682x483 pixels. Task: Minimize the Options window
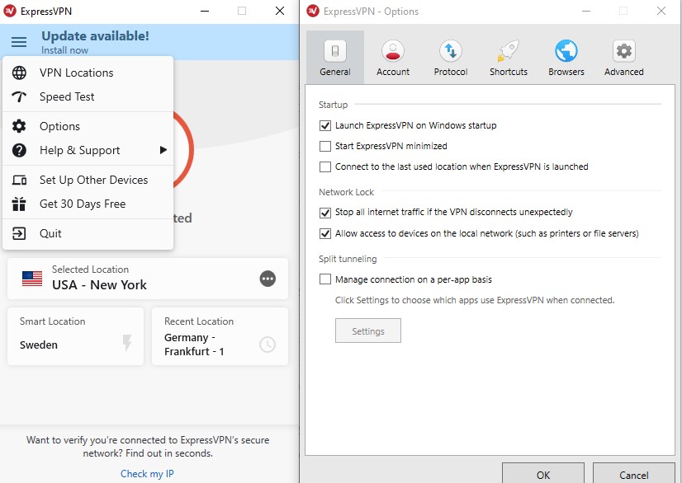click(586, 11)
